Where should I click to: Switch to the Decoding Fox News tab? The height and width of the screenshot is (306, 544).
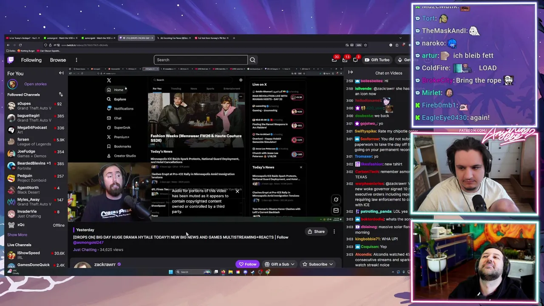(x=174, y=38)
